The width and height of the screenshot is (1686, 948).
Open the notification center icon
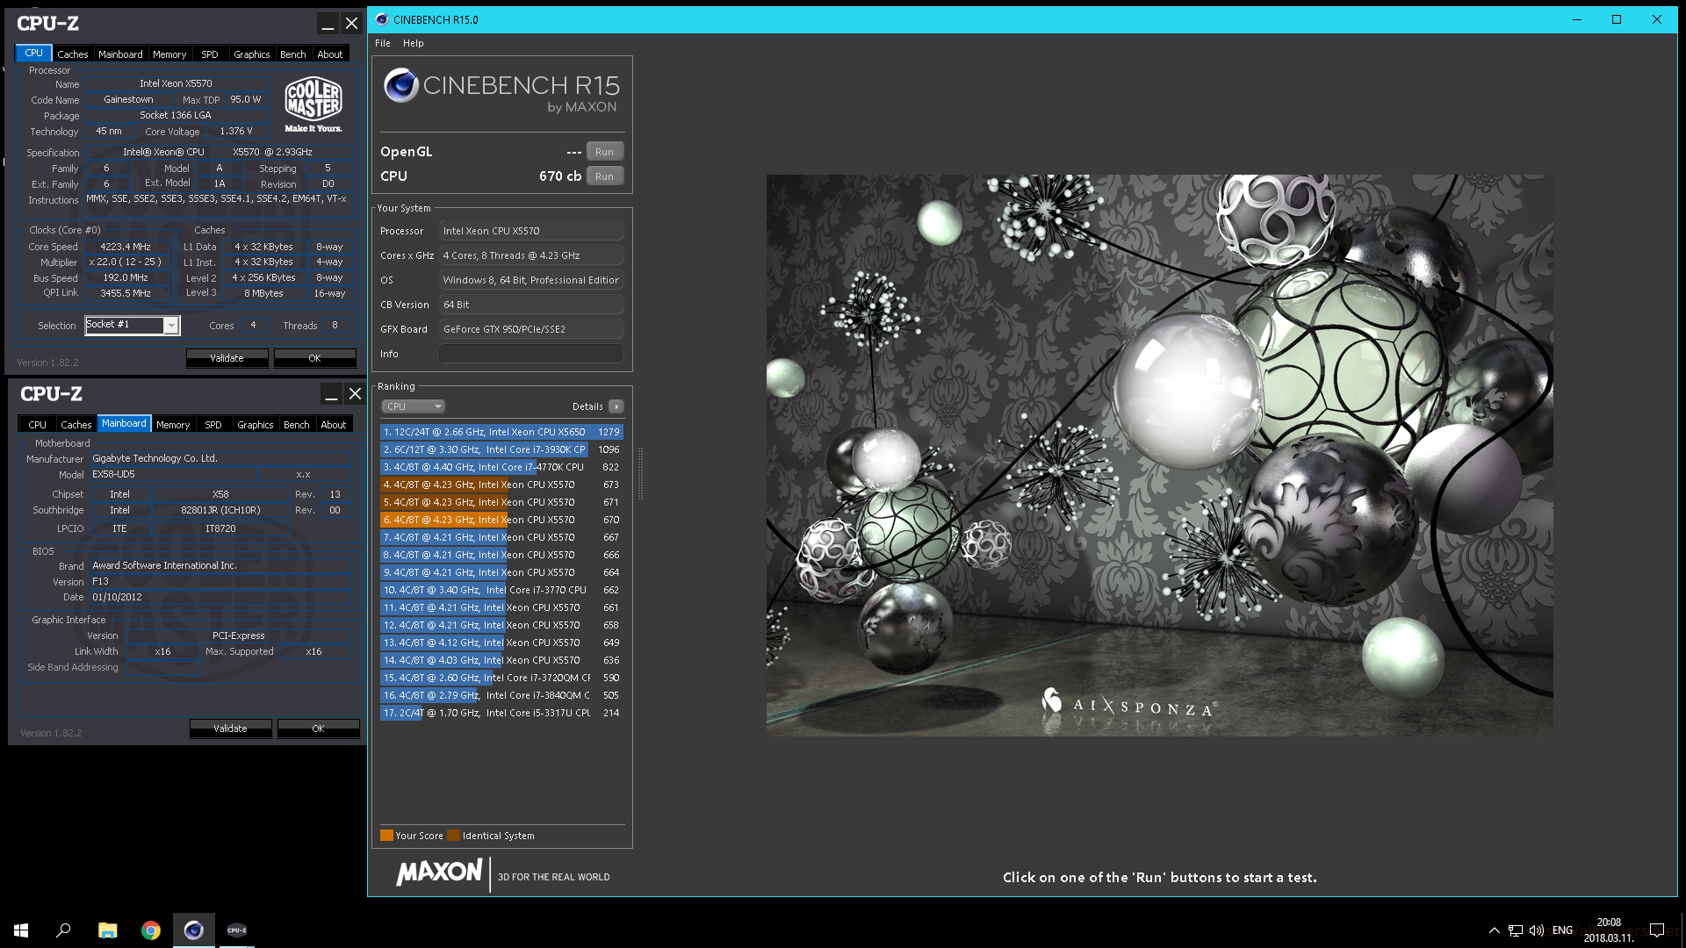(x=1657, y=930)
